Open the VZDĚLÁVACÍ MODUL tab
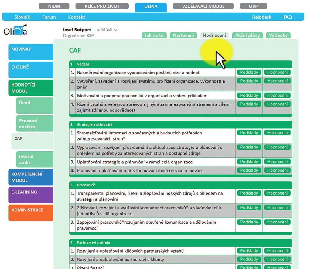The height and width of the screenshot is (269, 311). pos(203,6)
